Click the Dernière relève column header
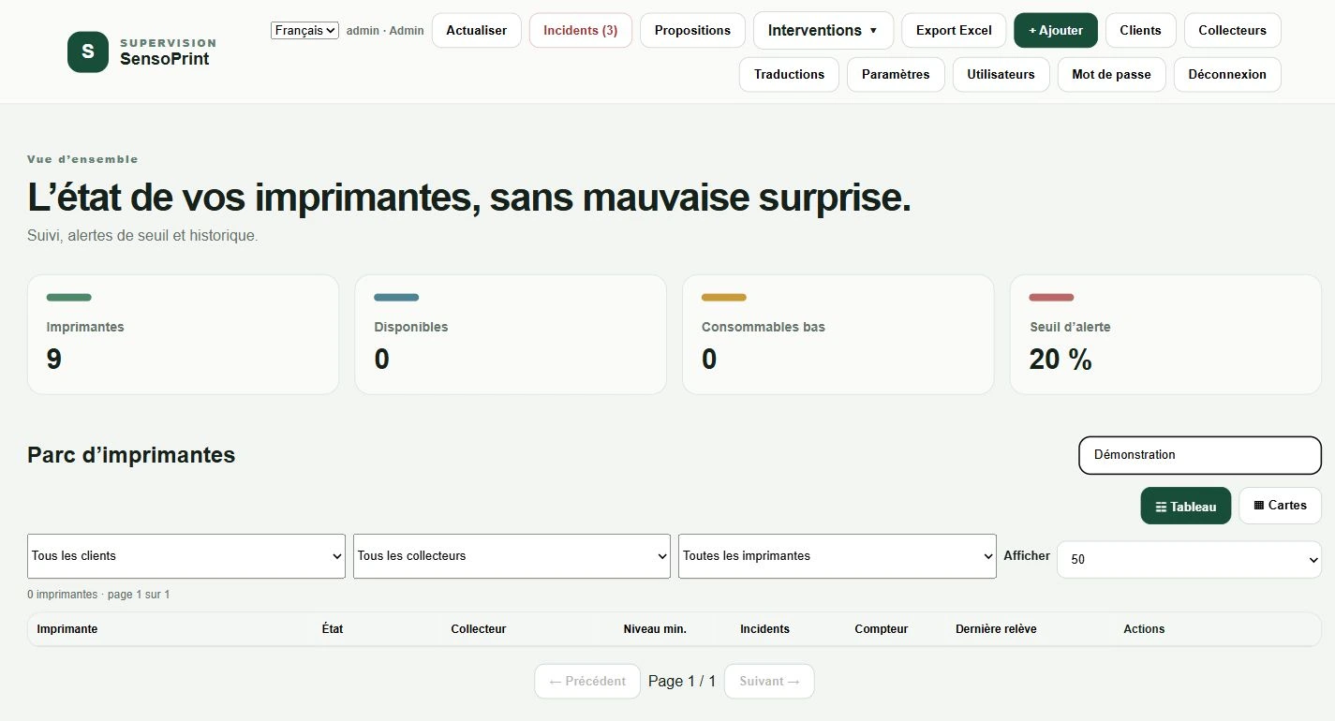 (996, 629)
